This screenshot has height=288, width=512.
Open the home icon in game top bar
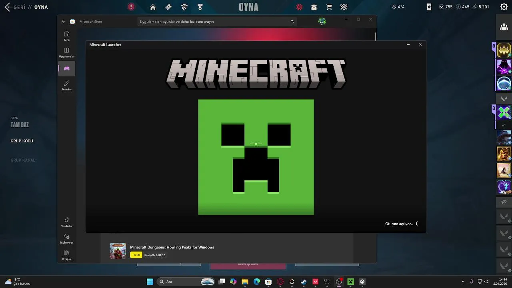click(x=153, y=7)
